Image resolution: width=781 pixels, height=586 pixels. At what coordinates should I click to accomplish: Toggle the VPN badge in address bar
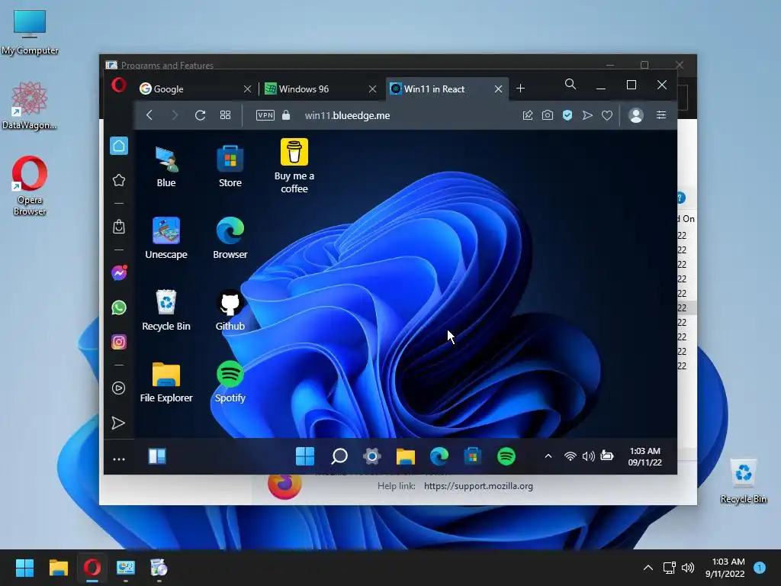pos(265,115)
